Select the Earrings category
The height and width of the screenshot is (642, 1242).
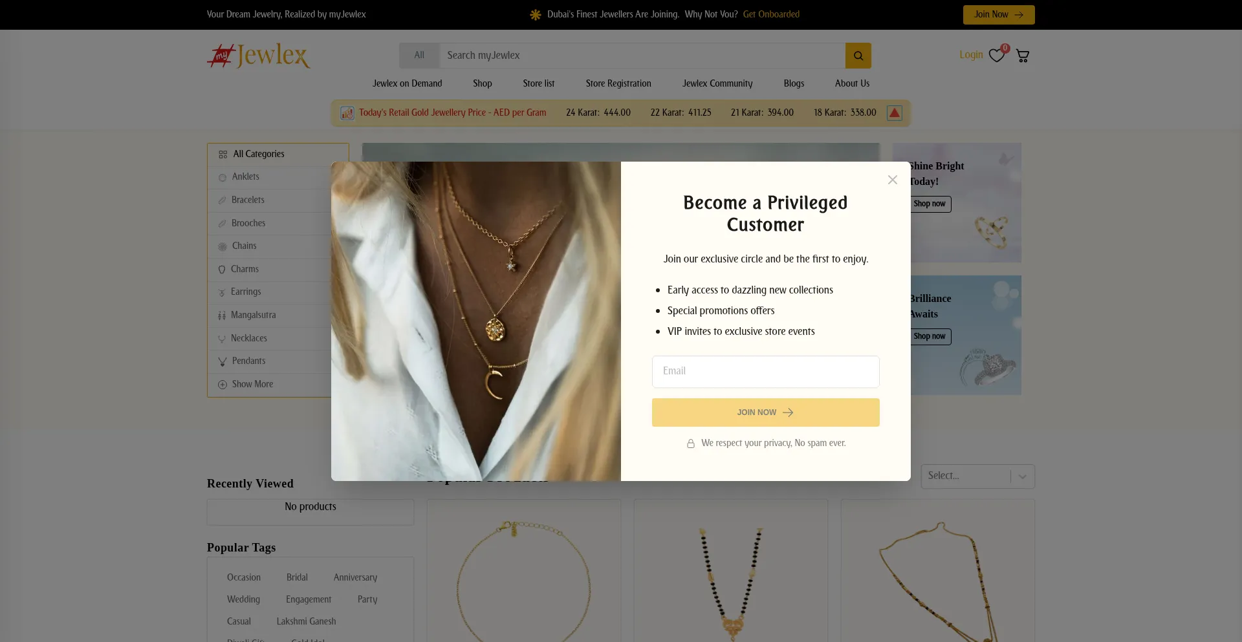click(246, 292)
